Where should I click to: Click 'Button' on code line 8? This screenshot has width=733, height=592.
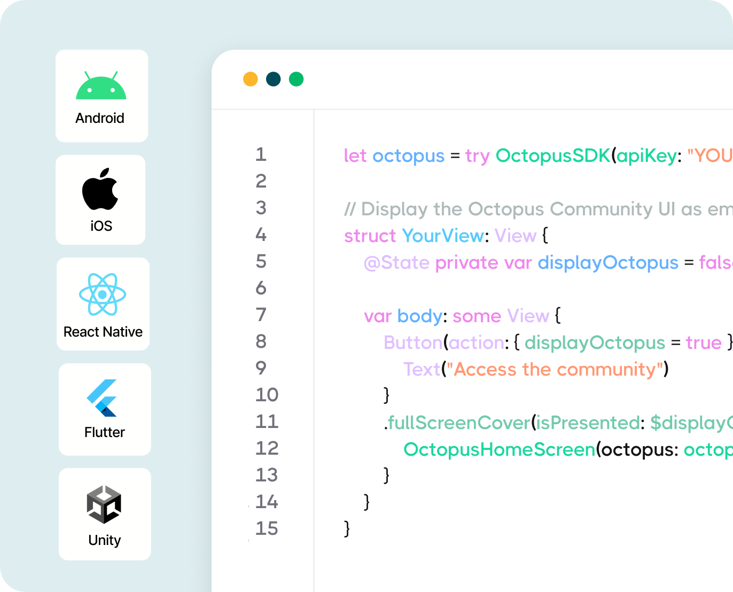(x=412, y=342)
